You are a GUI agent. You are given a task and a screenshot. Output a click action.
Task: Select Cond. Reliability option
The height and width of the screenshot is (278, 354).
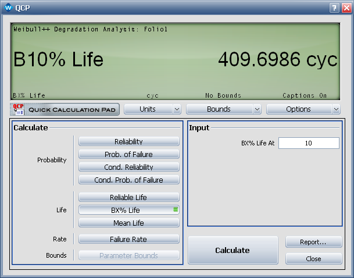click(x=128, y=167)
